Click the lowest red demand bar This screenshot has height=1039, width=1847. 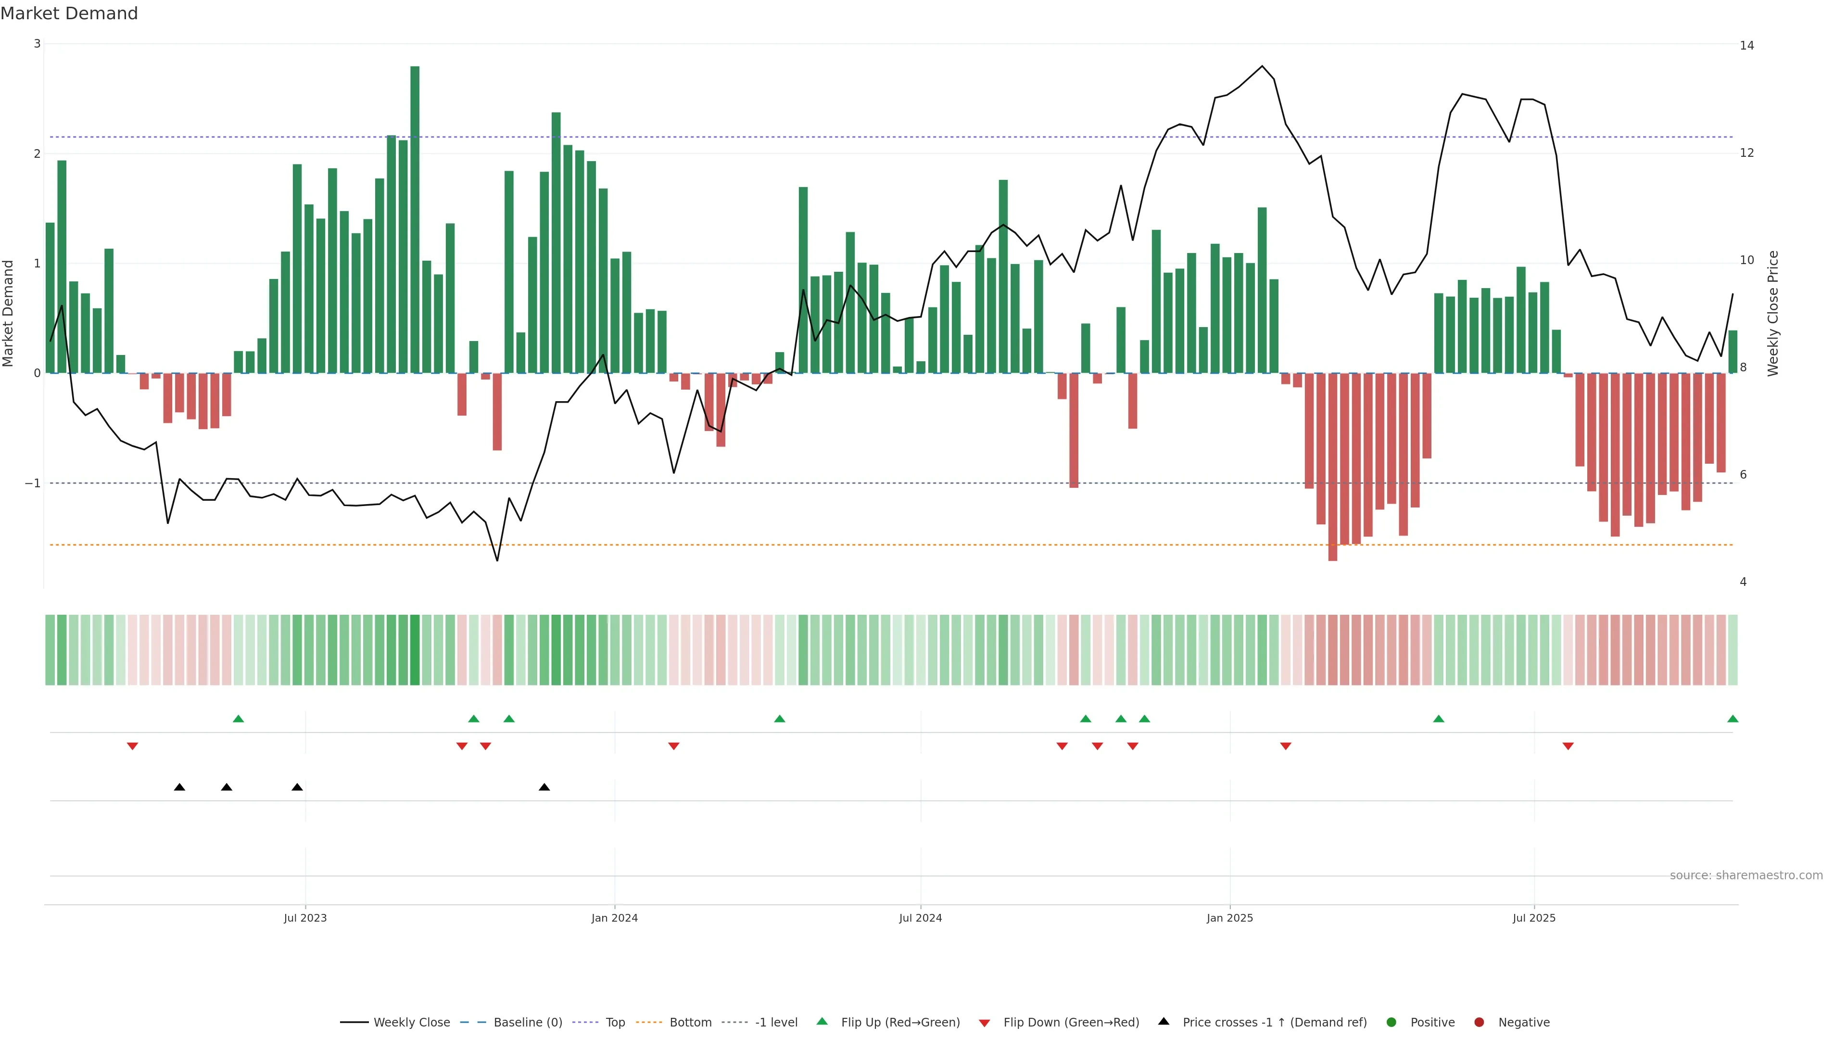click(1332, 466)
